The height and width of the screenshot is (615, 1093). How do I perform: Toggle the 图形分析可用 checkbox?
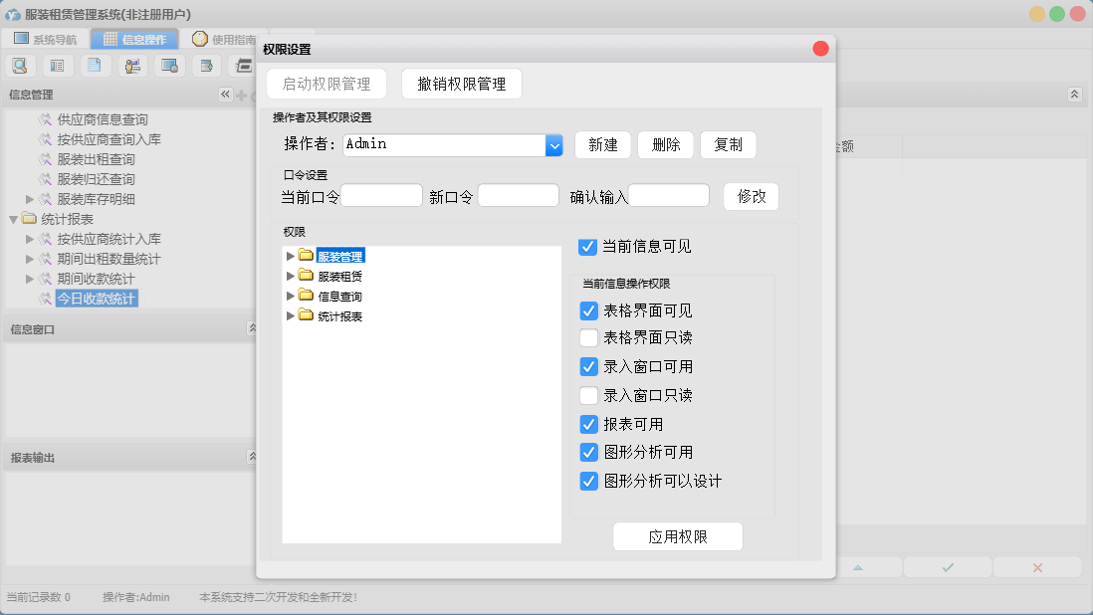click(x=589, y=453)
